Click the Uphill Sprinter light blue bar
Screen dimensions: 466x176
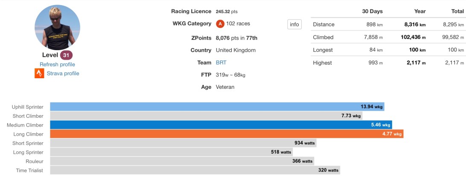pos(217,107)
